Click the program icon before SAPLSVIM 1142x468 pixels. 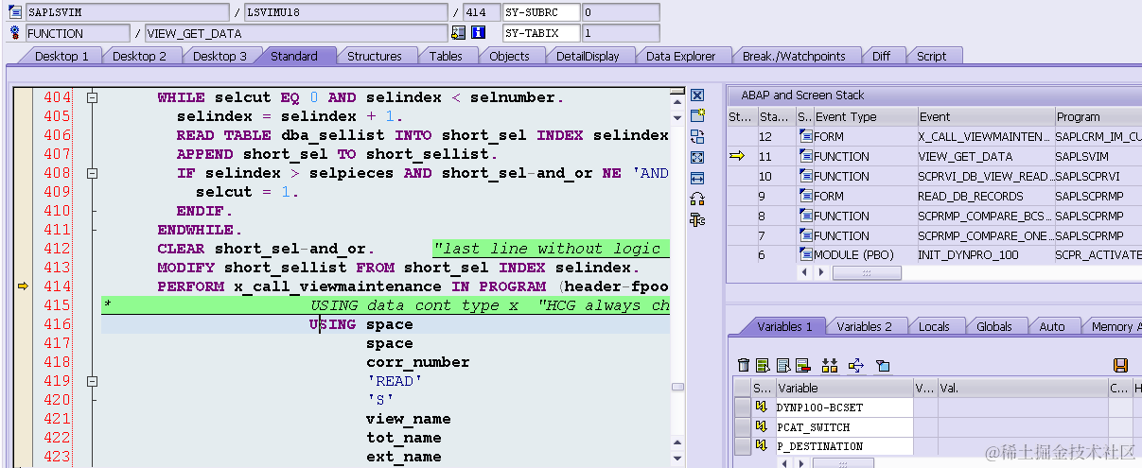15,12
